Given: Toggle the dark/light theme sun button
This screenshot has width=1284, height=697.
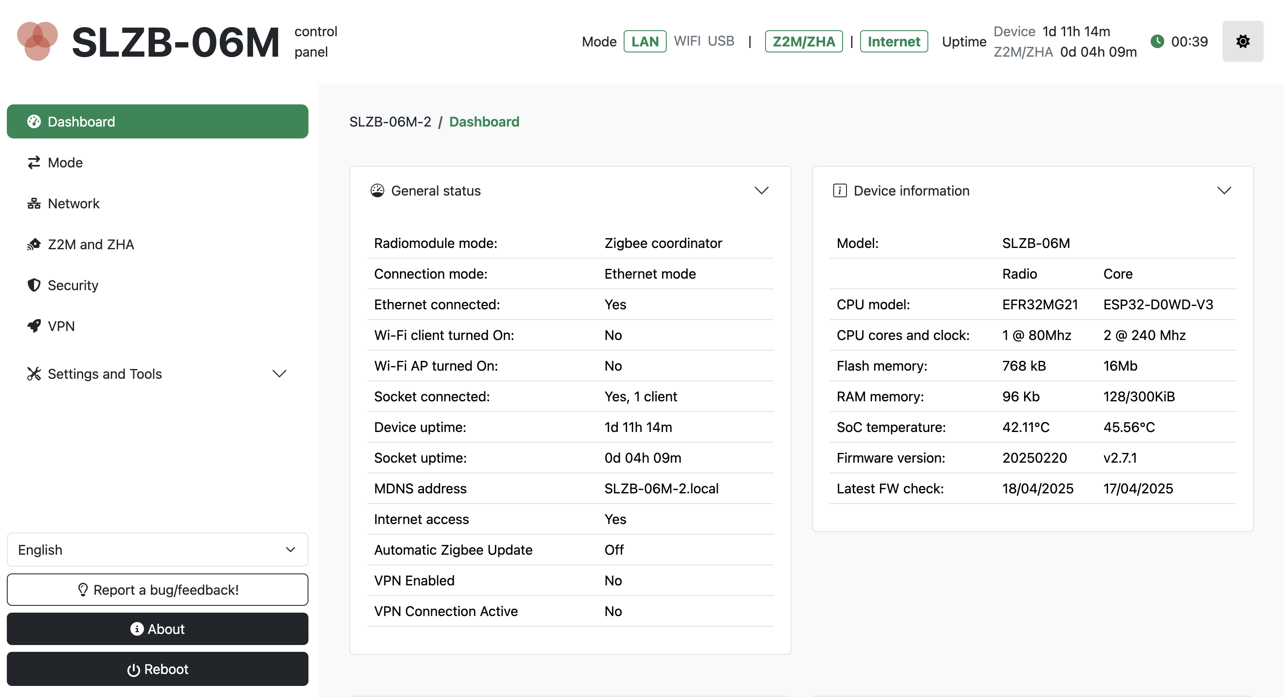Looking at the screenshot, I should (1243, 41).
